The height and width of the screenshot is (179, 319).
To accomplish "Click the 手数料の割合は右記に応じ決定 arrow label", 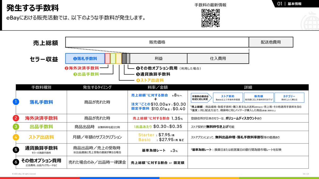I will pos(201,98).
